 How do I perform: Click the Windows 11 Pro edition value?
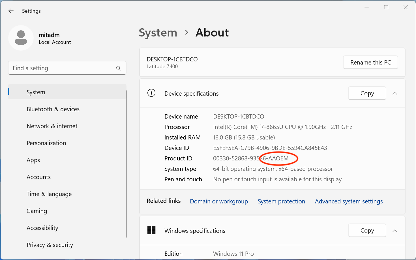(x=233, y=254)
